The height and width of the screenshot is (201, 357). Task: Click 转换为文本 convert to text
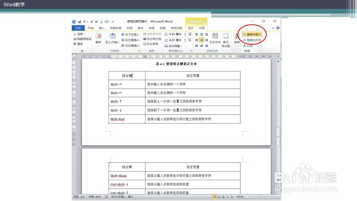252,40
